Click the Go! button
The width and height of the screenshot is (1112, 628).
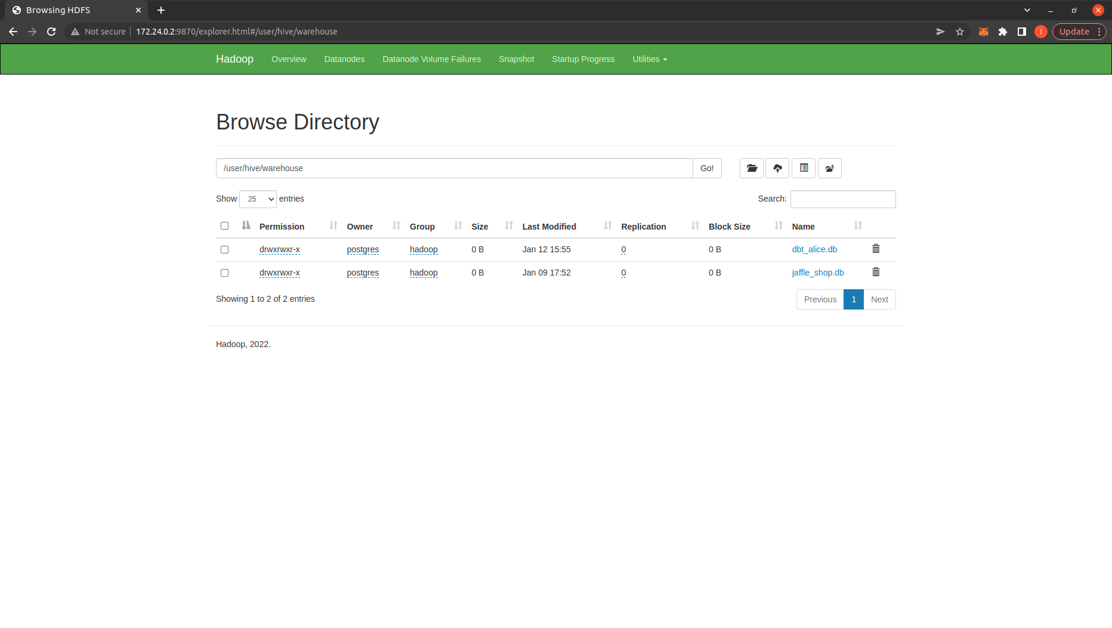(707, 168)
